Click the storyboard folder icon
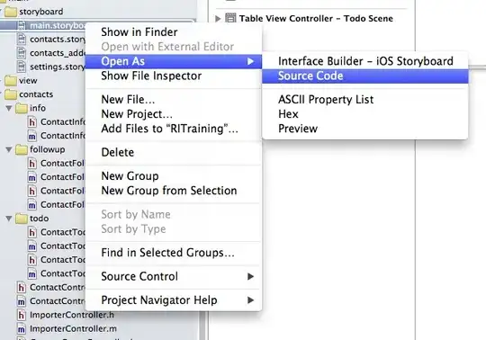Screen dimensions: 486x340 point(11,12)
